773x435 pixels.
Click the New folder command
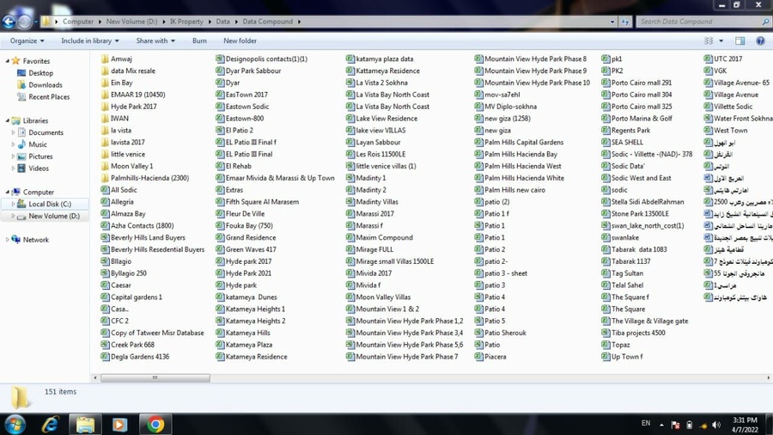[x=240, y=41]
